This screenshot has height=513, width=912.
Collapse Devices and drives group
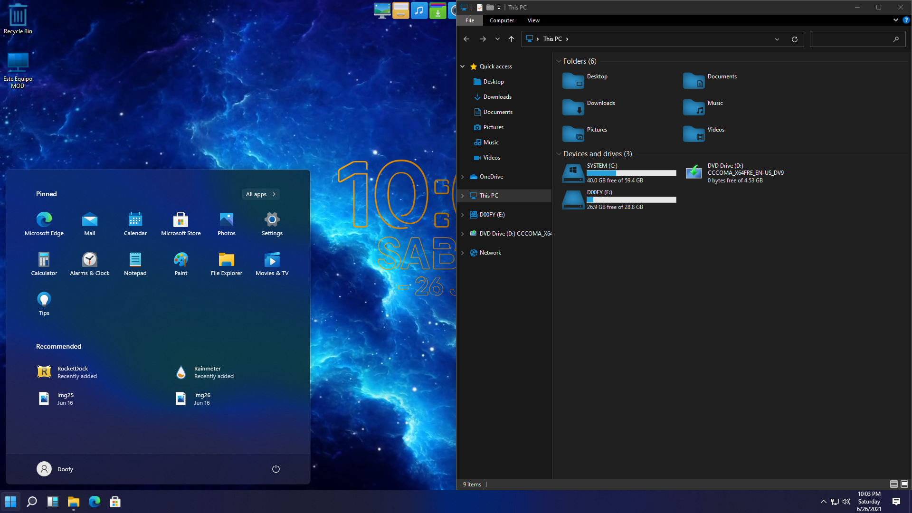pyautogui.click(x=559, y=154)
